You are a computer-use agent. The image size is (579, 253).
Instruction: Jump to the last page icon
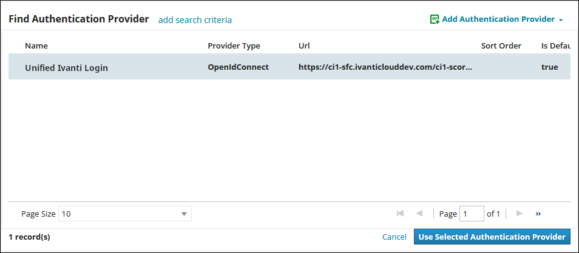point(538,214)
